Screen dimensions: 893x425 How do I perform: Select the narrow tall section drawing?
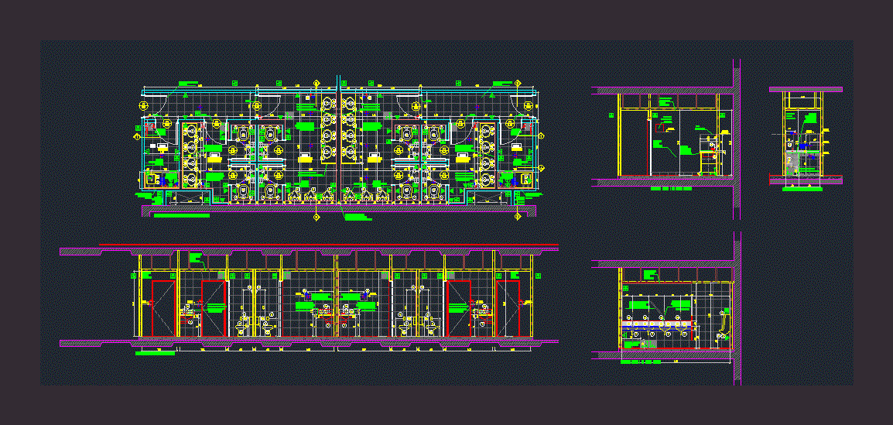(x=806, y=139)
